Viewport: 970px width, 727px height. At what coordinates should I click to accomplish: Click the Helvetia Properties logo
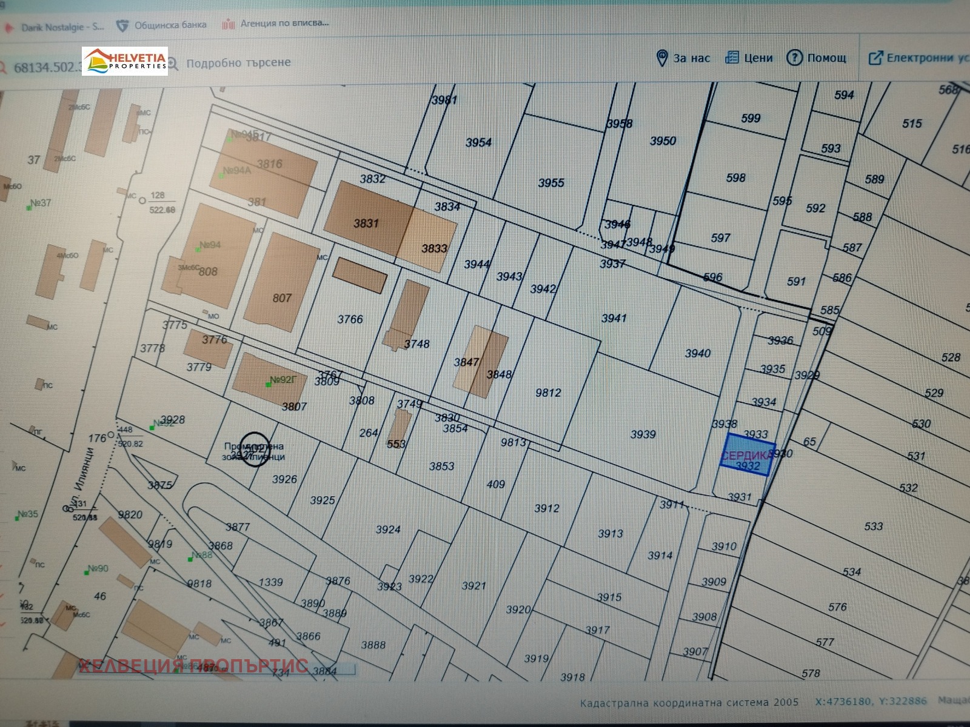point(125,61)
